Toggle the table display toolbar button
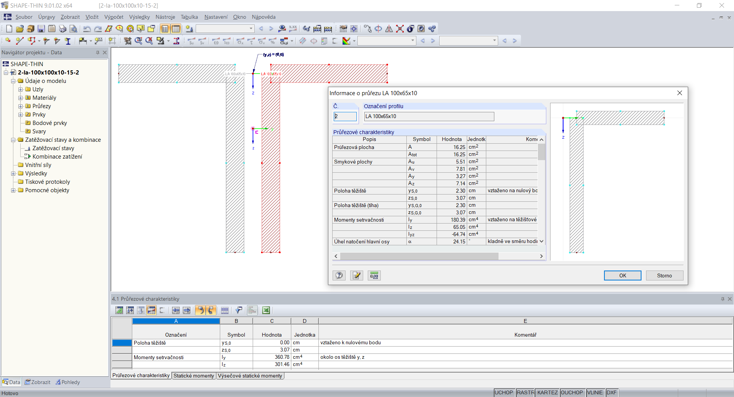 (176, 29)
